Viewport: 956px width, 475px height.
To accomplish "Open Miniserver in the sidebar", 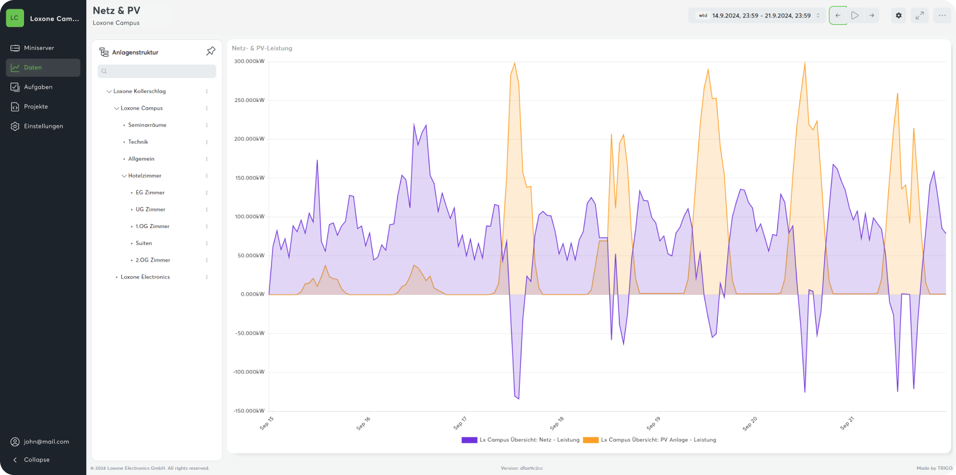I will (x=39, y=48).
